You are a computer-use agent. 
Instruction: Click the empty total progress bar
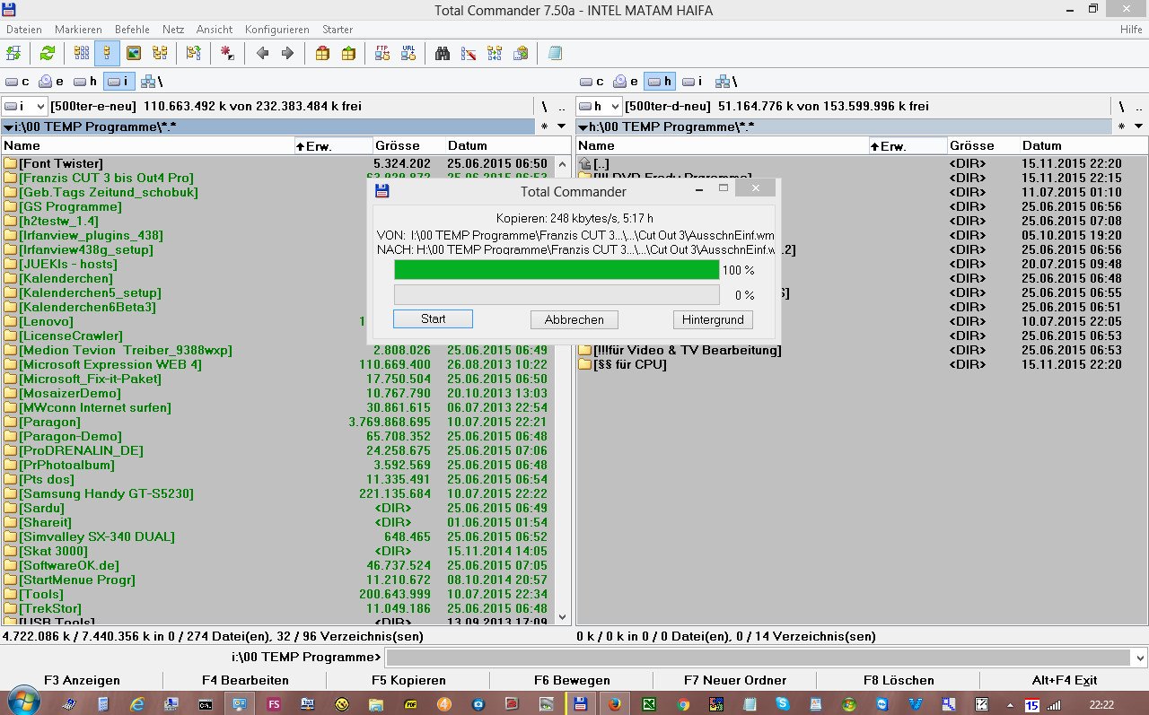(x=557, y=295)
